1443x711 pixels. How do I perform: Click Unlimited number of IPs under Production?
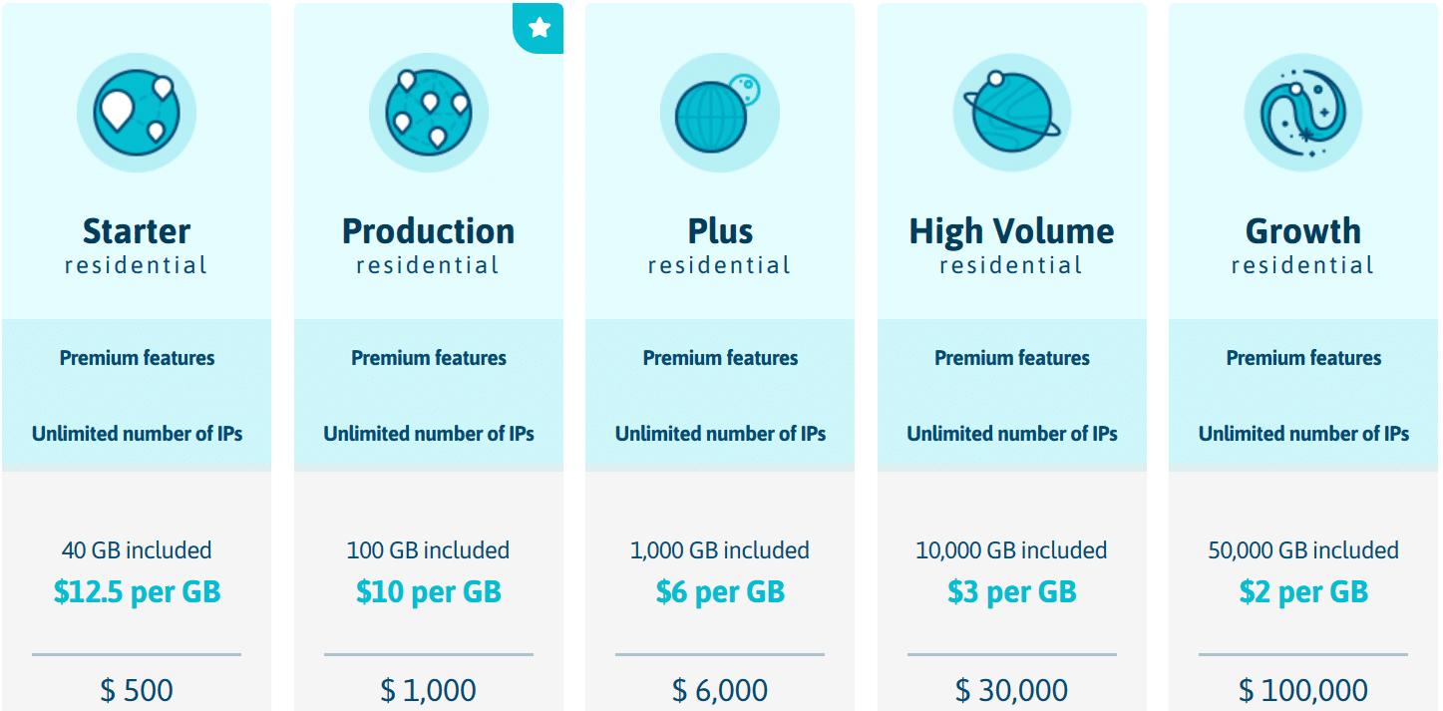[x=428, y=434]
